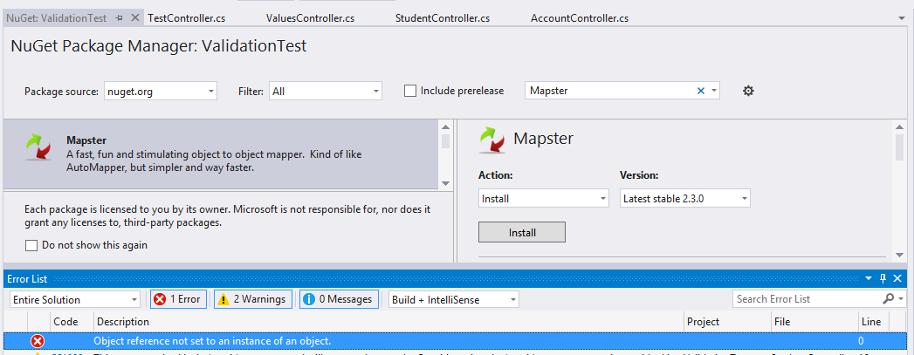Expand the search box history dropdown

[x=714, y=91]
